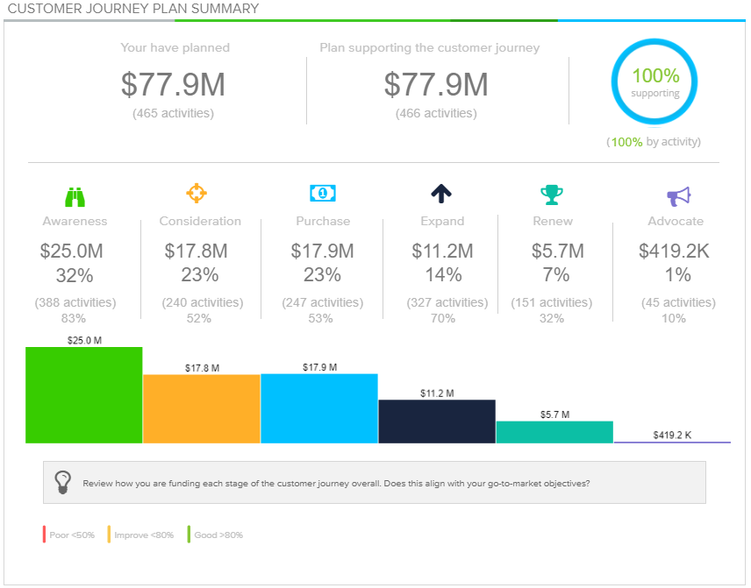Screen dimensions: 751x588
Task: Click the lightbulb tip icon
Action: coord(63,482)
